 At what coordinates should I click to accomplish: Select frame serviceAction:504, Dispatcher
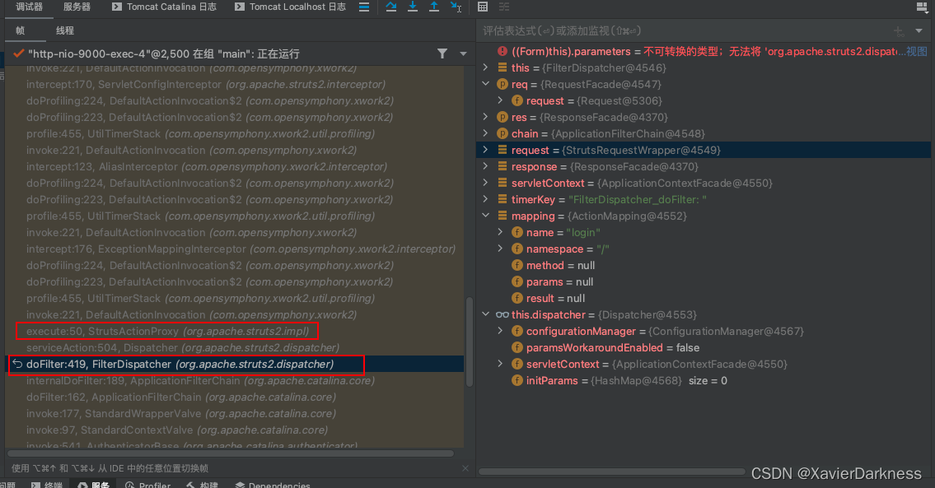click(235, 347)
